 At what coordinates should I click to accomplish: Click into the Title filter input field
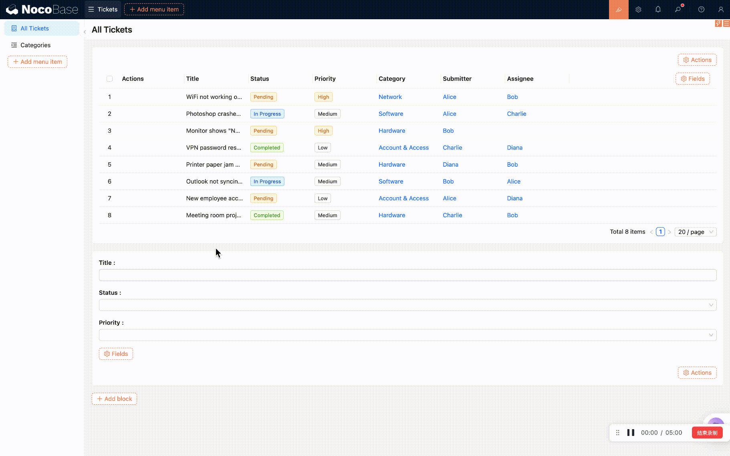coord(407,275)
